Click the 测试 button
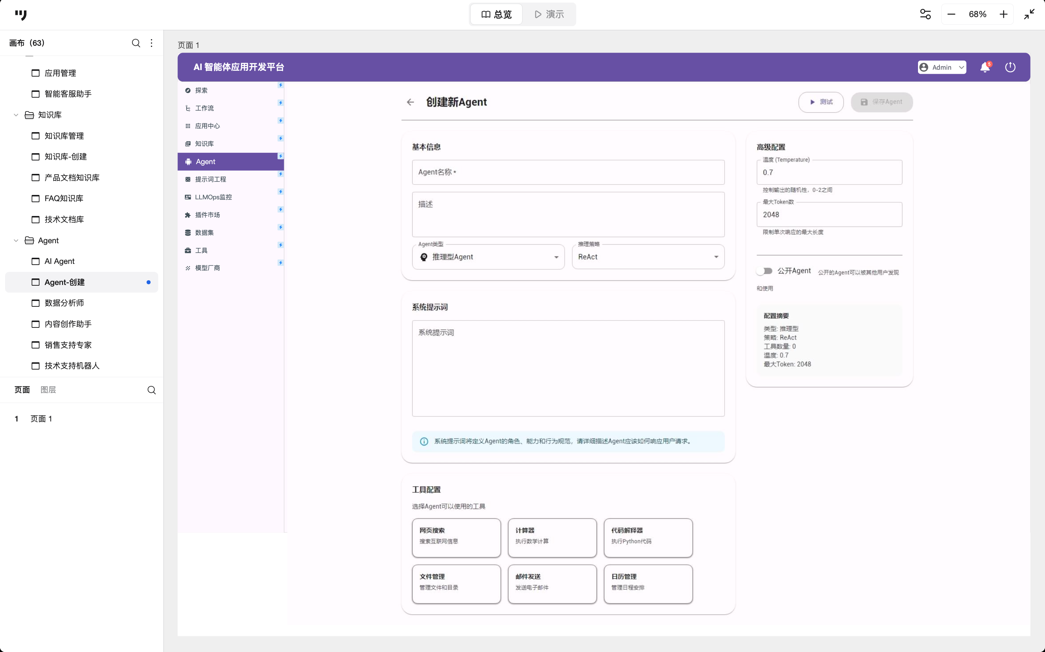 [x=820, y=102]
